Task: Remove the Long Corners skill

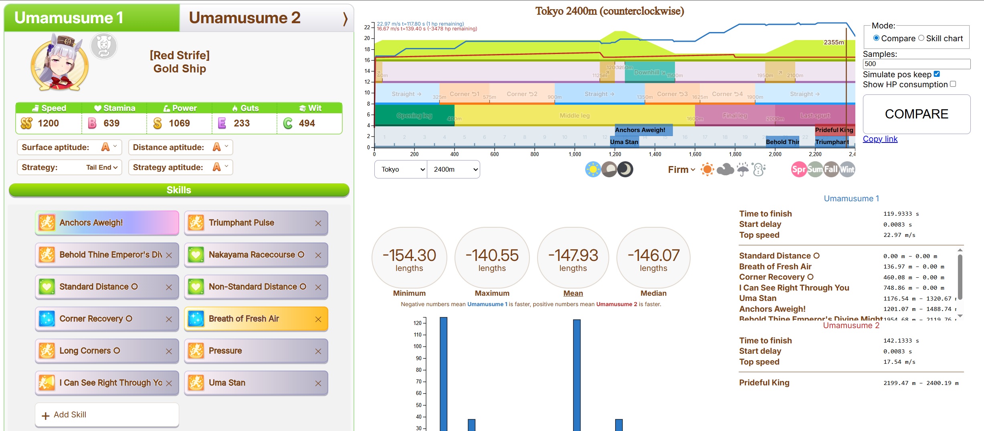Action: coord(169,351)
